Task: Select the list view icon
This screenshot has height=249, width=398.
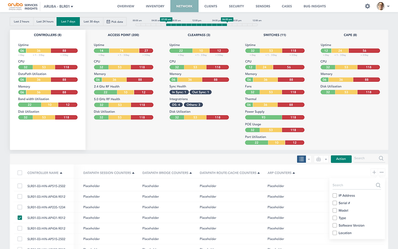Action: (301, 159)
